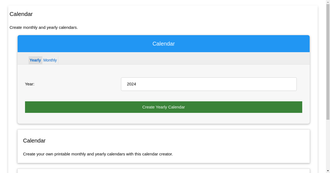The width and height of the screenshot is (330, 173).
Task: Click blank space below the Create Yearly Calendar button
Action: point(163,118)
